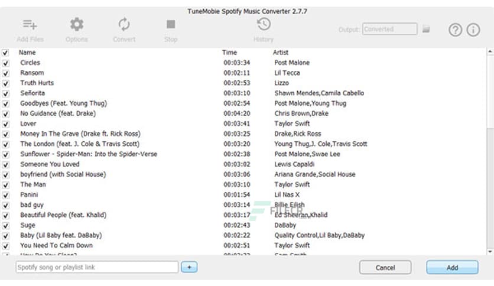This screenshot has height=286, width=494.
Task: Select Baby (Lil Baby feat. DaBaby)
Action: (x=61, y=235)
